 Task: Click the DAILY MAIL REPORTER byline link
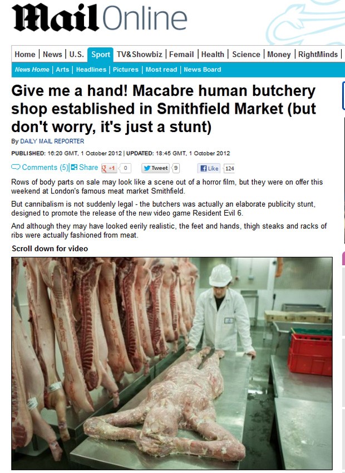(52, 141)
